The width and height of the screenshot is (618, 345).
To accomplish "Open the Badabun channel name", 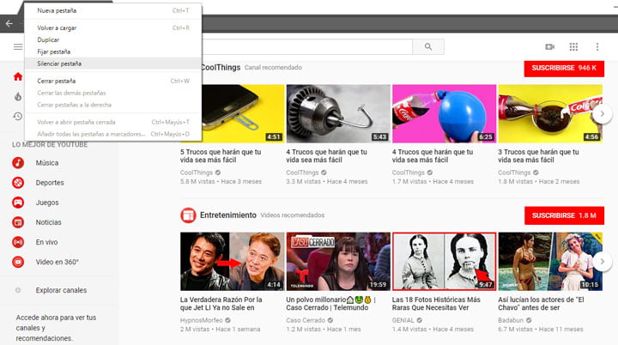I will pos(511,320).
